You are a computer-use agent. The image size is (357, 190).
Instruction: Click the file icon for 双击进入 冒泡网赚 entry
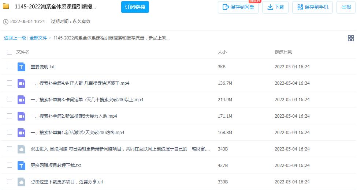point(21,149)
